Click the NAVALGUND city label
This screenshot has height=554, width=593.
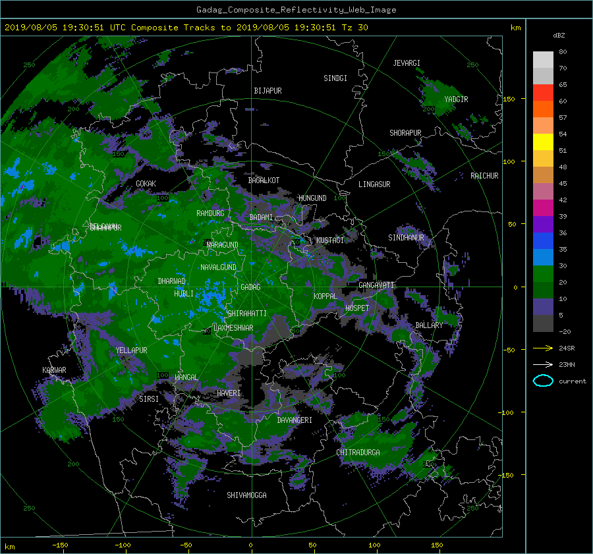coord(218,267)
